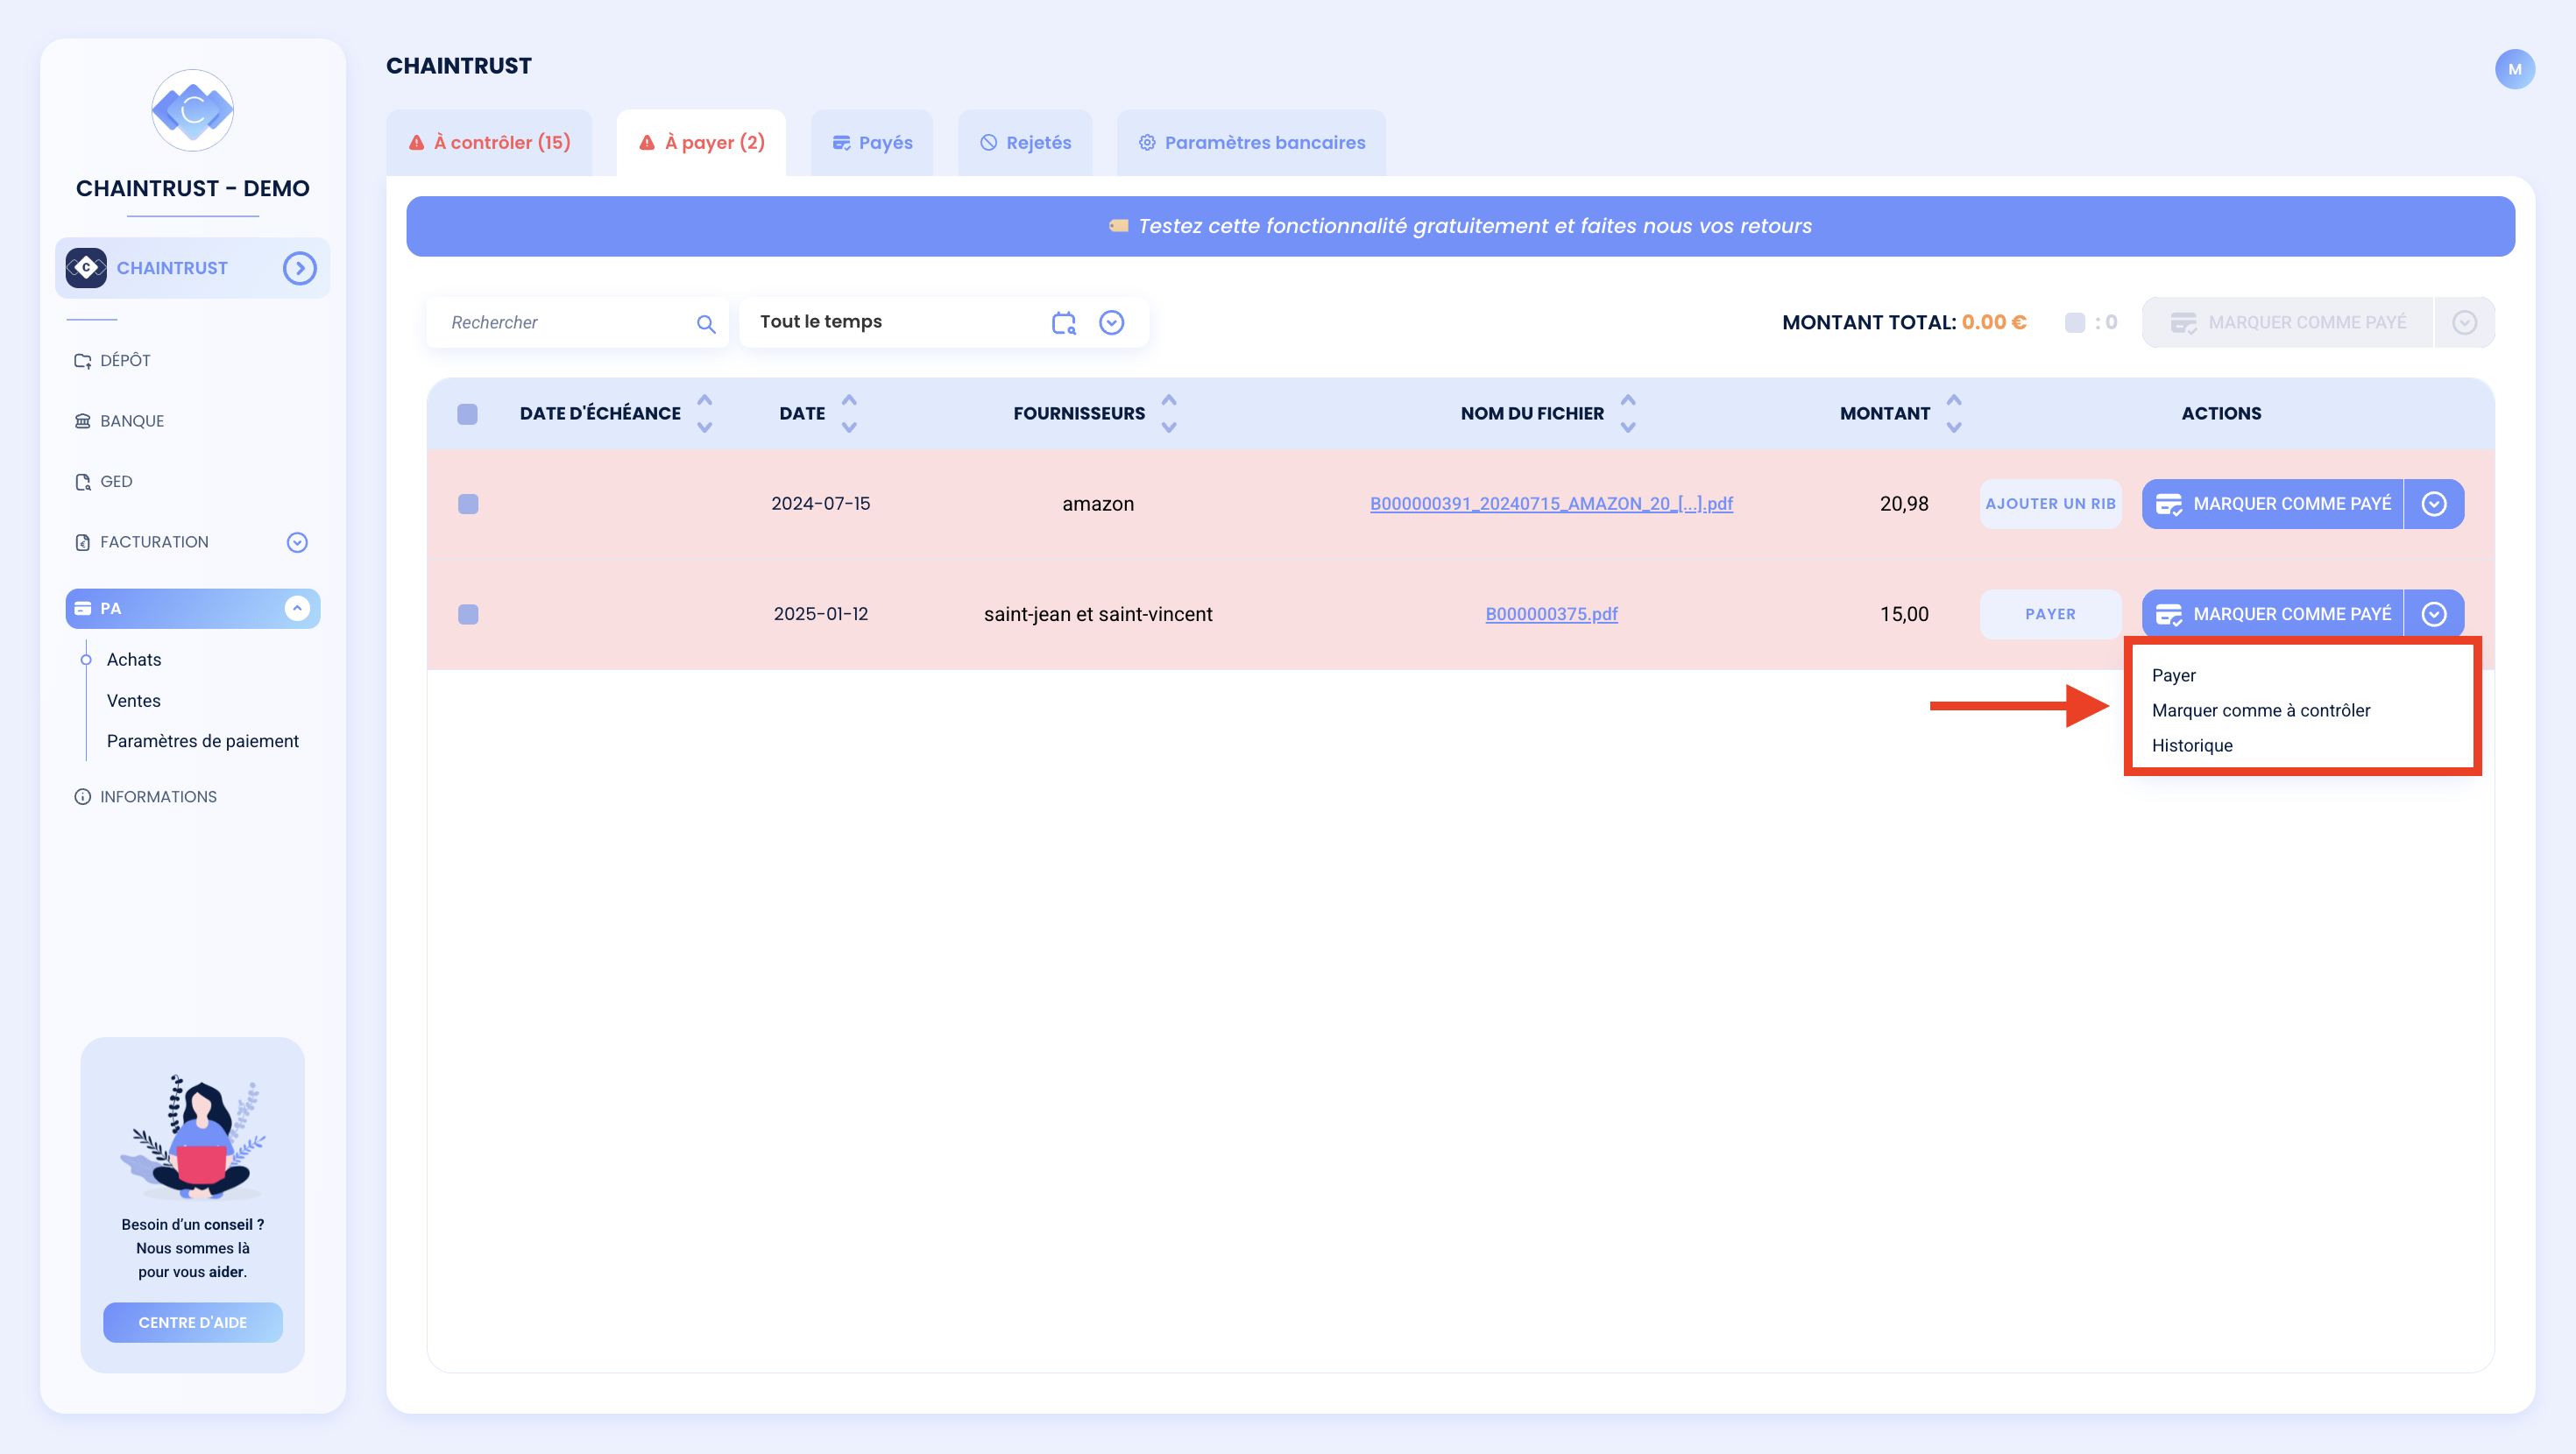Sort FOURNISSEURS descending
This screenshot has width=2576, height=1454.
[1169, 427]
